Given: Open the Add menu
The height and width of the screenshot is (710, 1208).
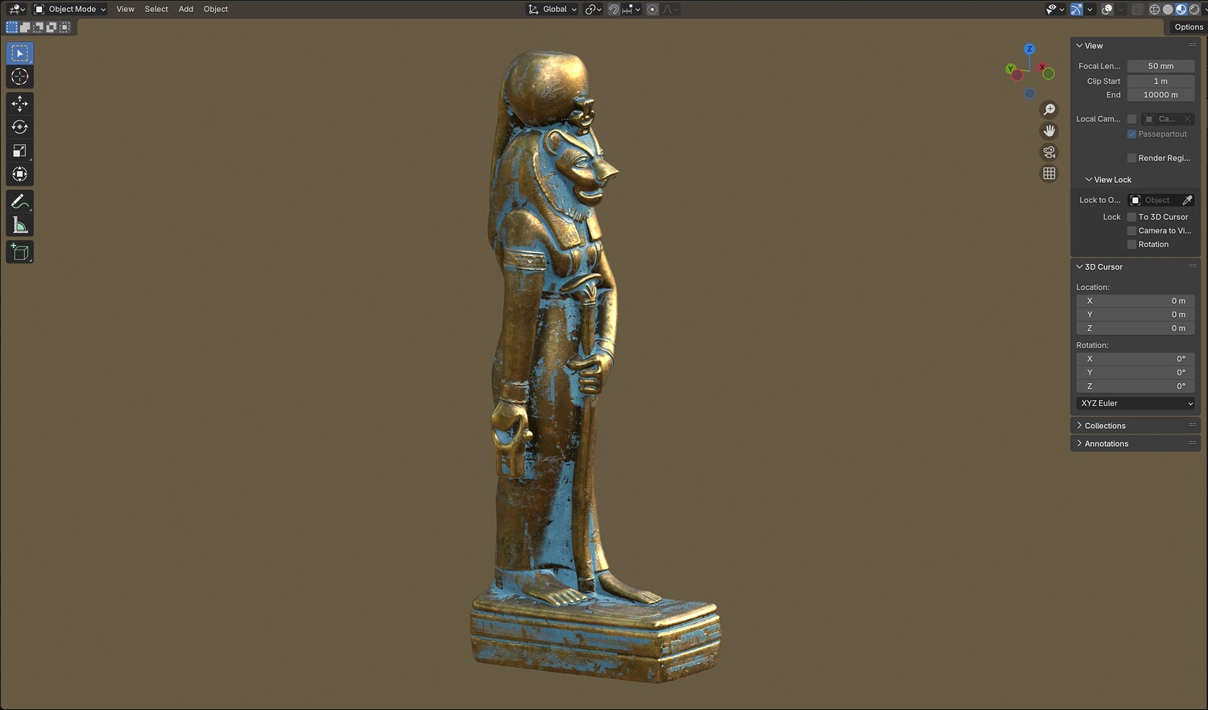Looking at the screenshot, I should coord(186,10).
